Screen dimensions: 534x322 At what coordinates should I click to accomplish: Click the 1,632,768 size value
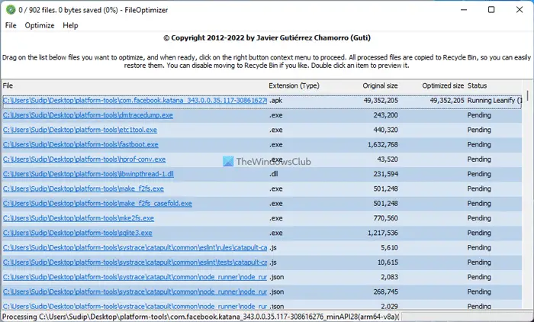coord(382,144)
